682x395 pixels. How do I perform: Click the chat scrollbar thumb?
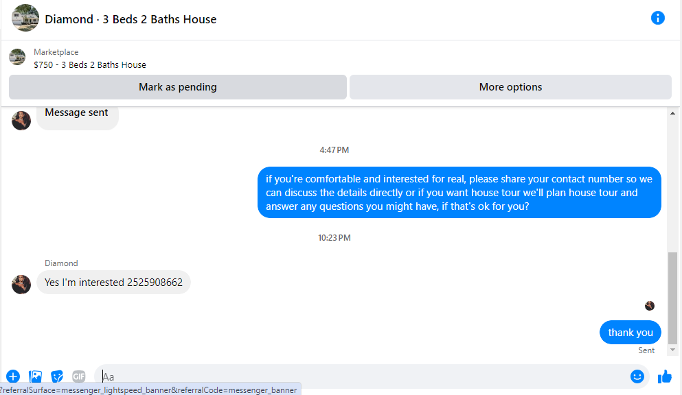point(672,298)
